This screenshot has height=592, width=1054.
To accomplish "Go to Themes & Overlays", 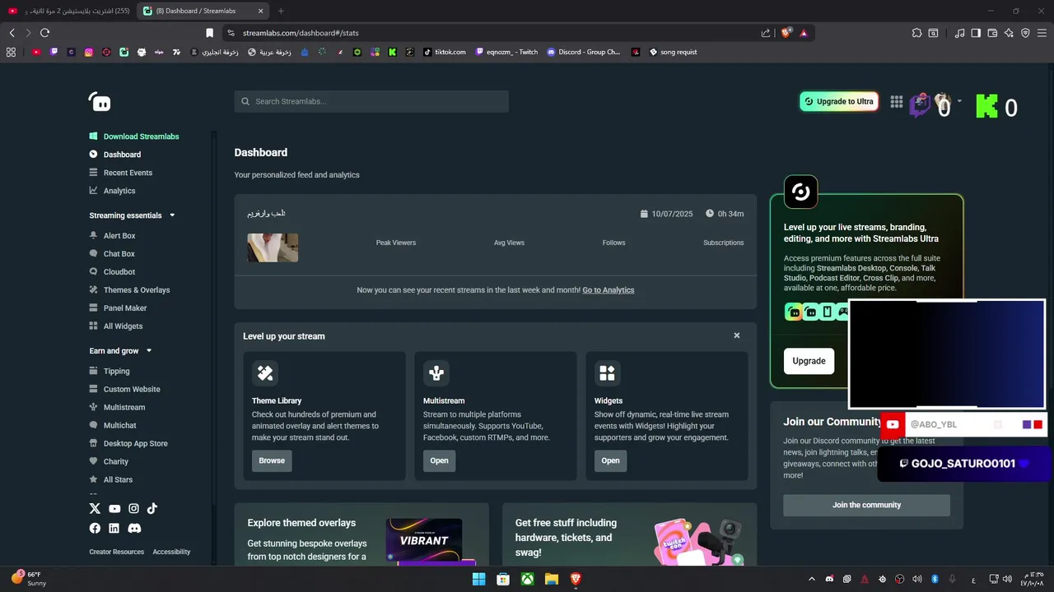I will coord(129,290).
